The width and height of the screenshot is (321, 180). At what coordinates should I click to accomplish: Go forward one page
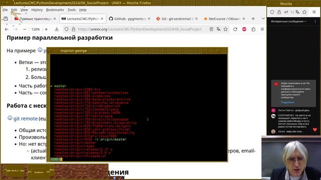click(x=16, y=29)
